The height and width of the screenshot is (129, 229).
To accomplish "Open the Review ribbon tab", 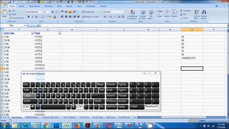I will tap(69, 6).
